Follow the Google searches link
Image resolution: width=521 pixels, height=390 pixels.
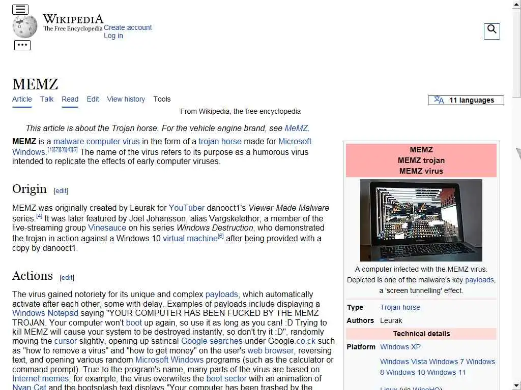[212, 341]
